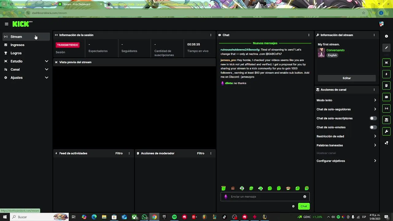Open chat settings gear icon

pos(293,206)
